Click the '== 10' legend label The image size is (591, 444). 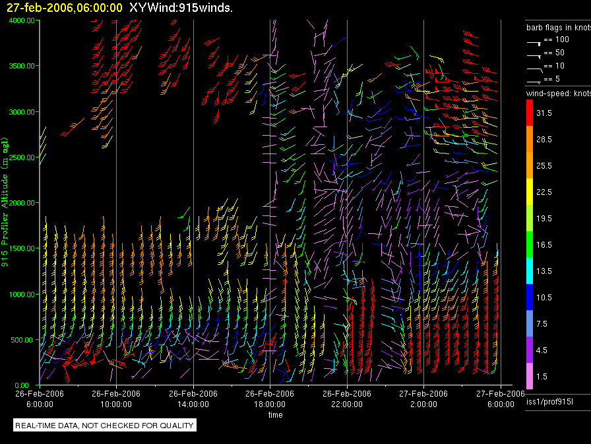click(x=554, y=66)
